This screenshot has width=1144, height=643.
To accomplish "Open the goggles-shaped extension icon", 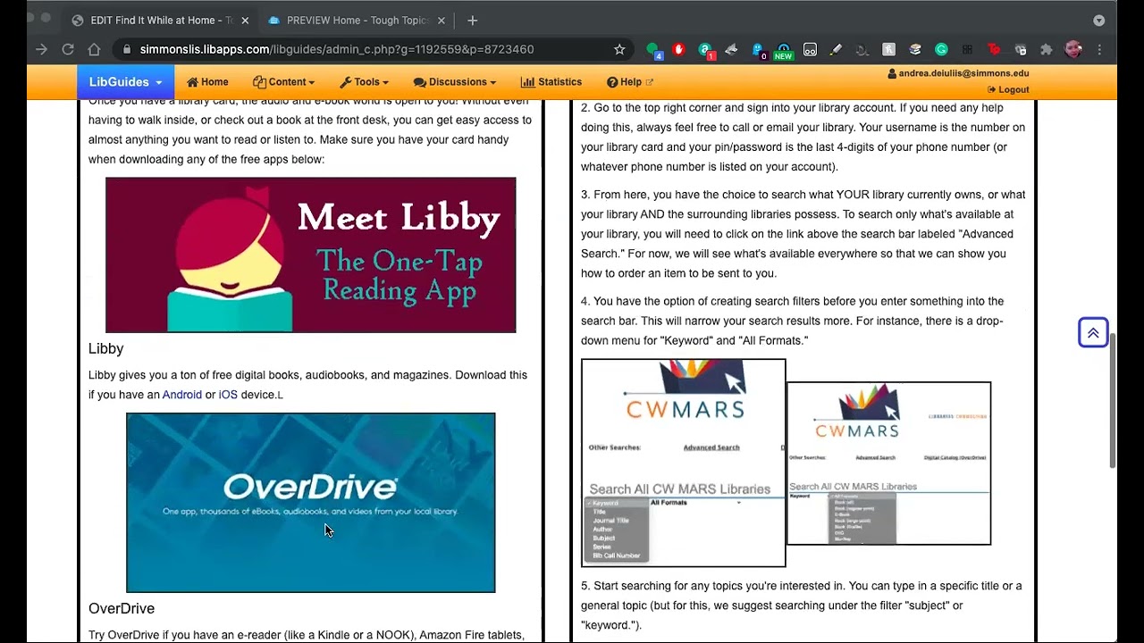I will click(810, 50).
